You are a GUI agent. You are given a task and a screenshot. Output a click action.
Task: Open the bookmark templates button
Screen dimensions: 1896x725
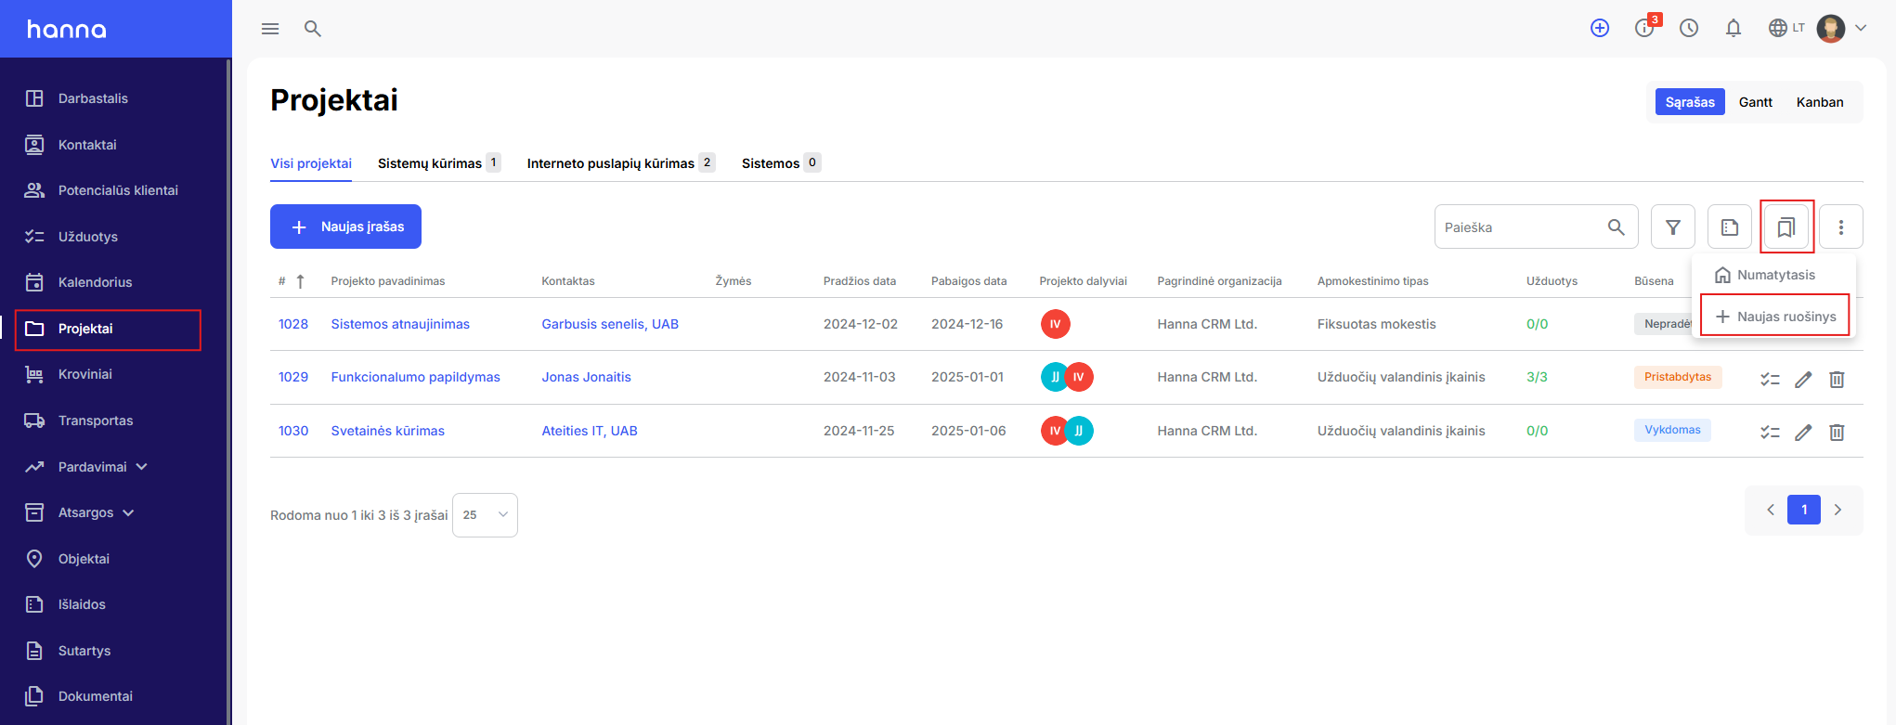[1786, 227]
